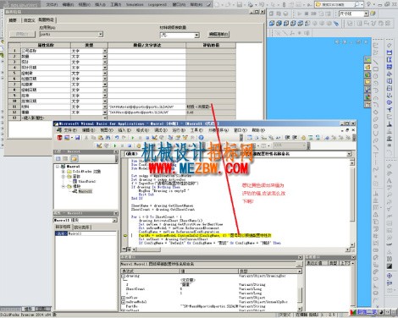The image size is (398, 318).
Task: Switch to 按分类序 tab in properties panel
Action: tap(82, 228)
